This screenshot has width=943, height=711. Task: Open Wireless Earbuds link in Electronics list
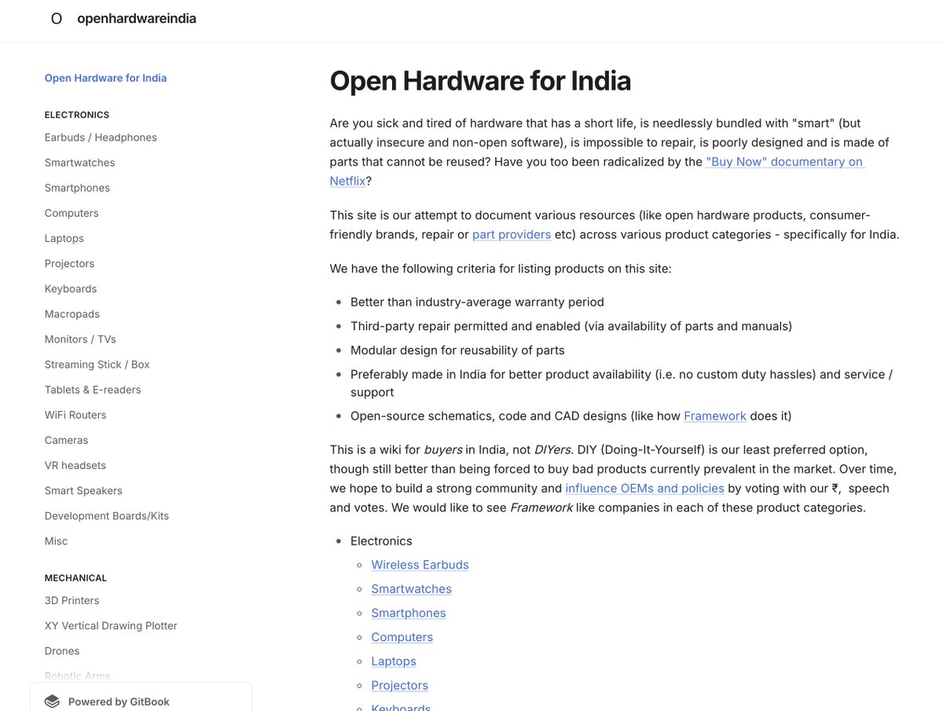[420, 564]
